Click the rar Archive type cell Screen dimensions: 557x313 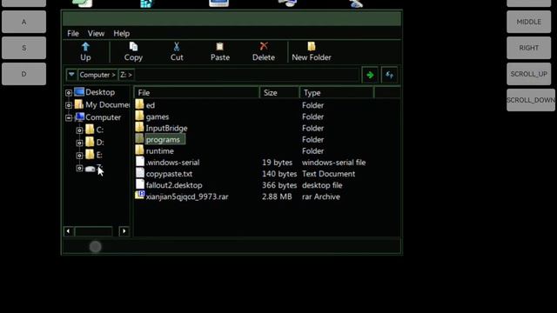click(321, 196)
